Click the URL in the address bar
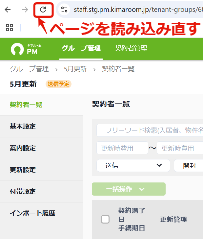 point(138,10)
